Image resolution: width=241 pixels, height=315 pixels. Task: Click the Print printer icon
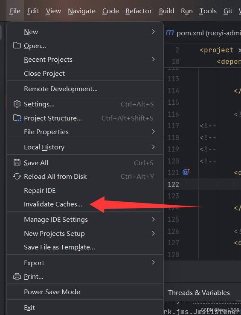pyautogui.click(x=17, y=276)
